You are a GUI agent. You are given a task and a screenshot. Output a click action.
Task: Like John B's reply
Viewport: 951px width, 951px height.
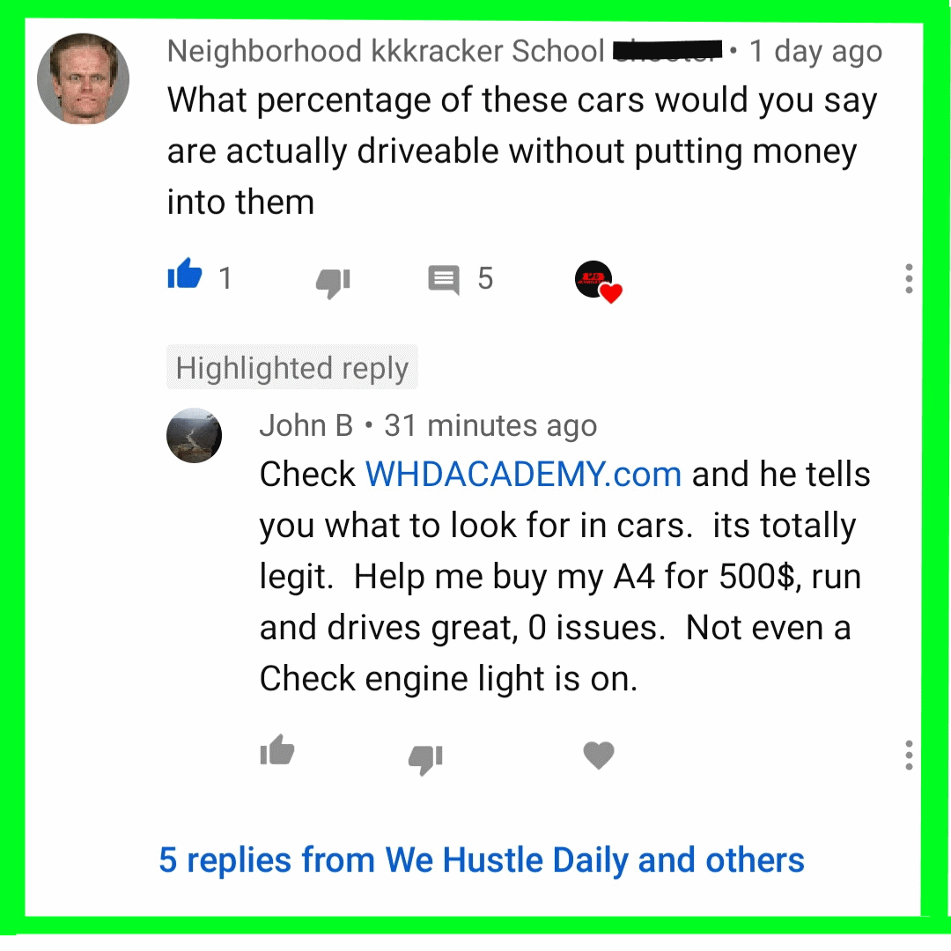(x=277, y=750)
